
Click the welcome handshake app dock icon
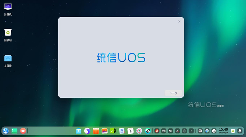pos(148,131)
